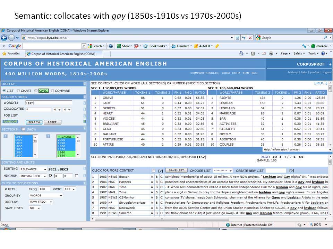Go back with the browser Back arrow
This screenshot has width=333, height=249.
[4, 38]
